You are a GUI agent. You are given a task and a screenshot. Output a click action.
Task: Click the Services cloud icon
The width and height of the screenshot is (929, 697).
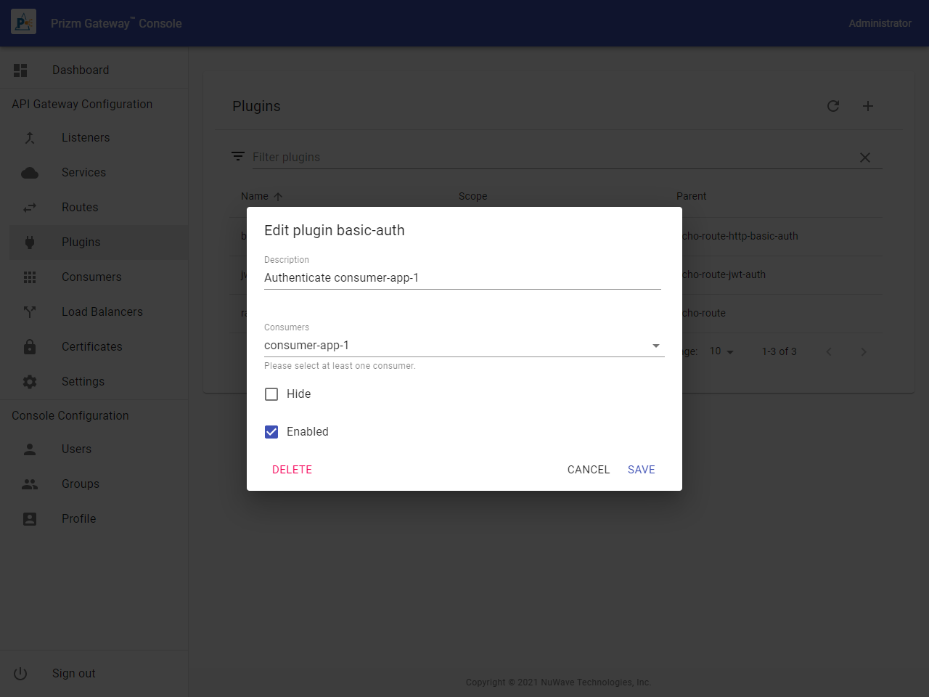pos(30,173)
